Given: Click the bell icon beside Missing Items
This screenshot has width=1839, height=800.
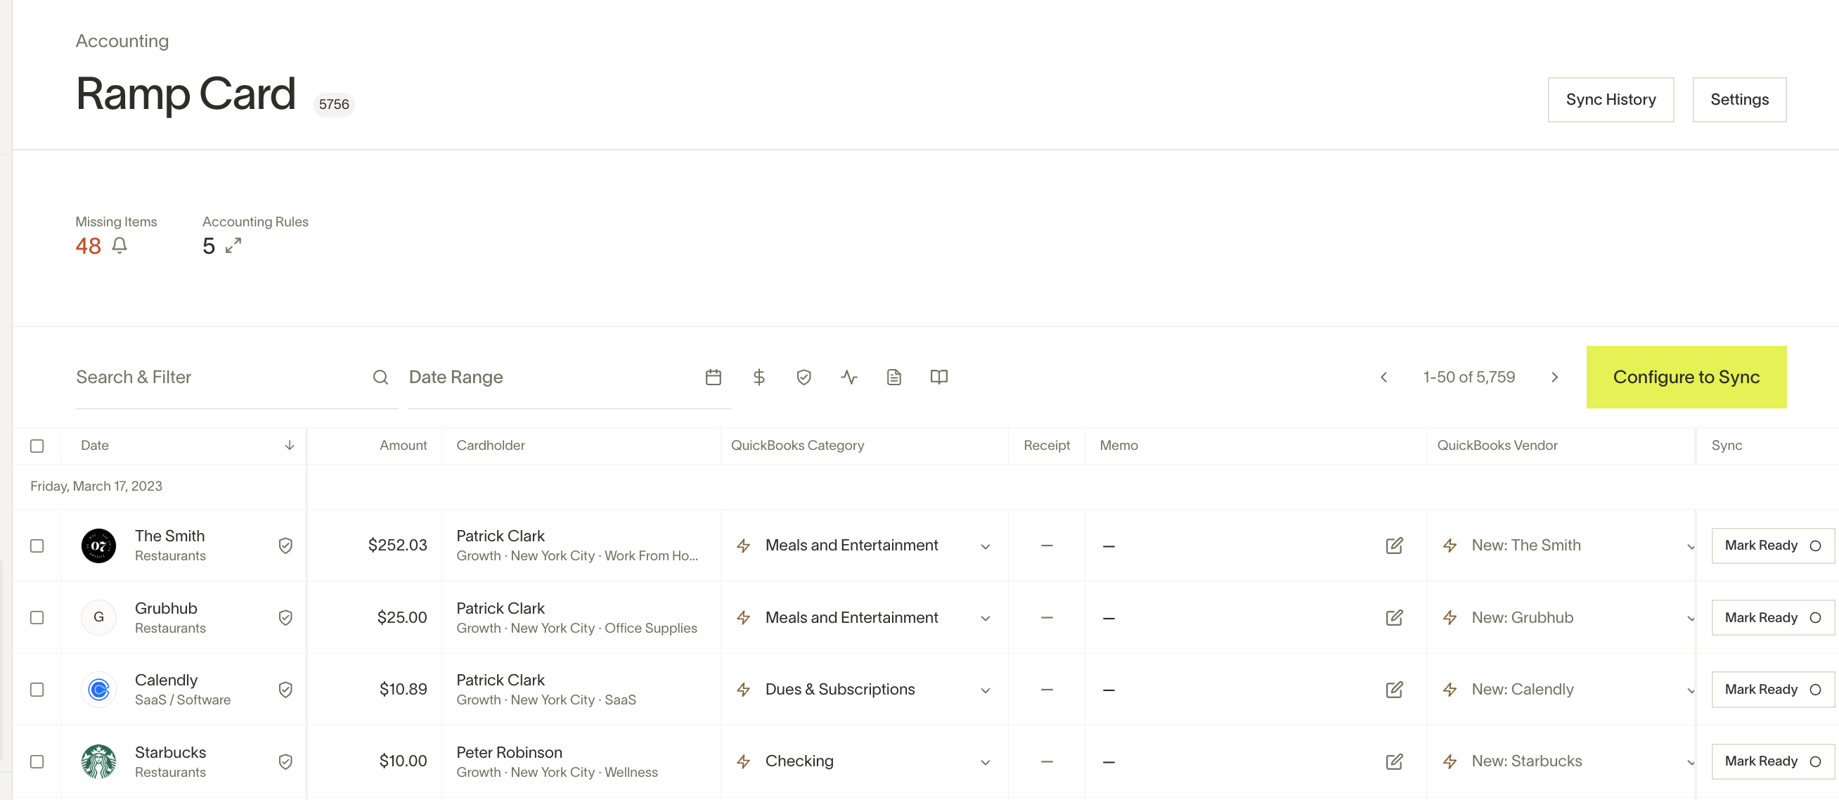Looking at the screenshot, I should point(120,245).
